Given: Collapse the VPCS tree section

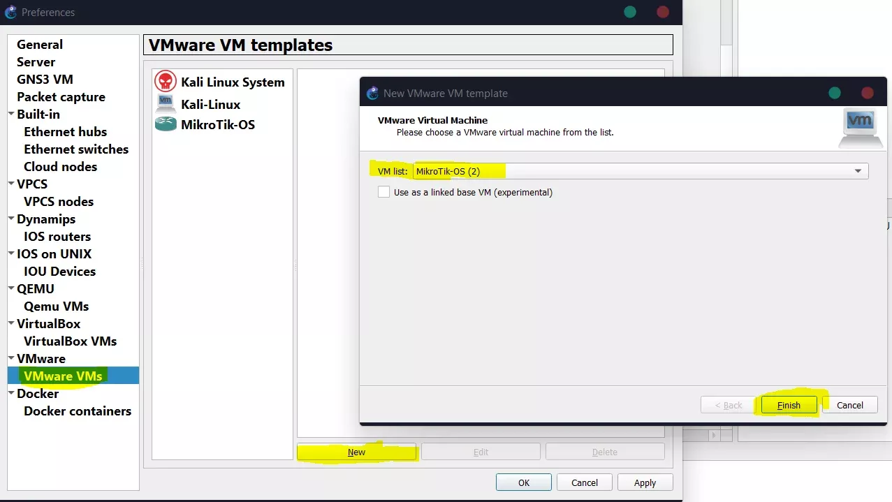Looking at the screenshot, I should pos(11,184).
